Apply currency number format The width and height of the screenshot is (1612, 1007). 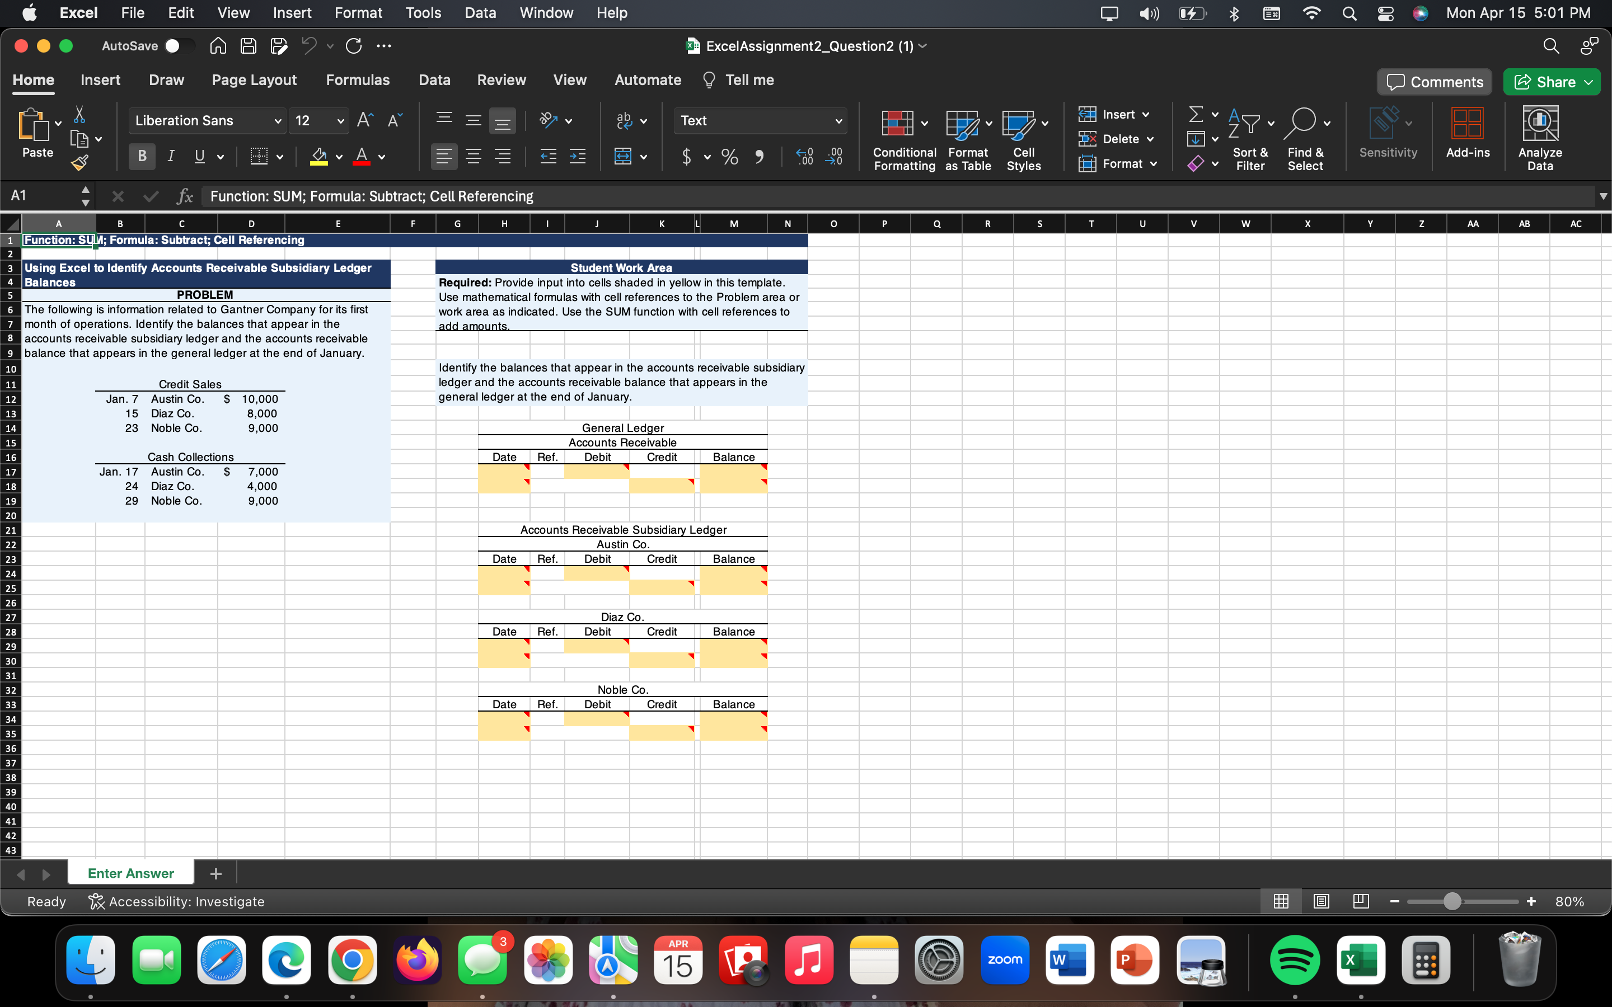click(687, 157)
